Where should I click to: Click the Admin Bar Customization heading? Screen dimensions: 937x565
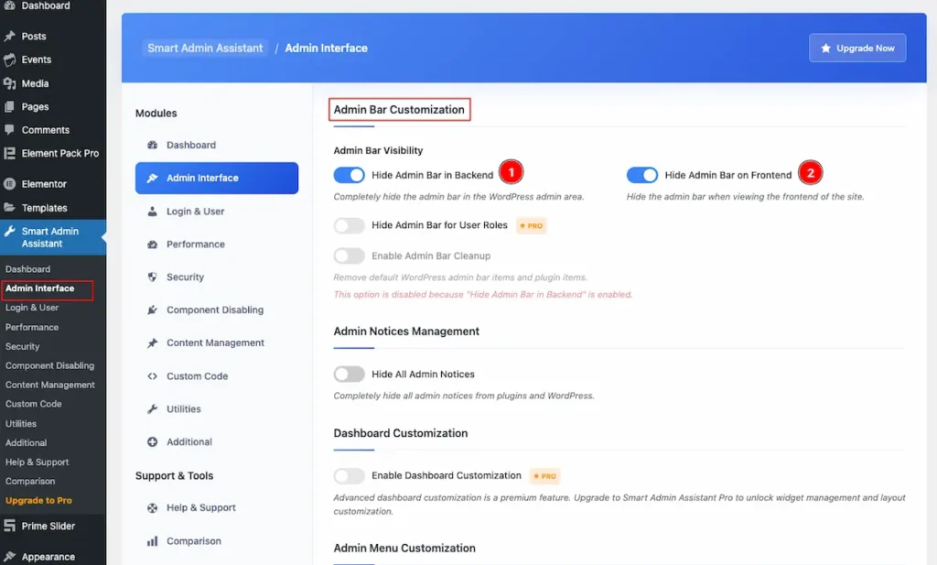point(399,109)
